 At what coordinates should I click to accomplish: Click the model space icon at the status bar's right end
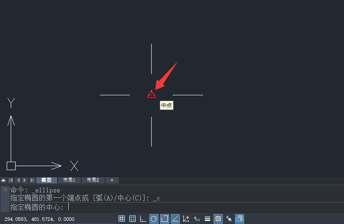(x=240, y=219)
